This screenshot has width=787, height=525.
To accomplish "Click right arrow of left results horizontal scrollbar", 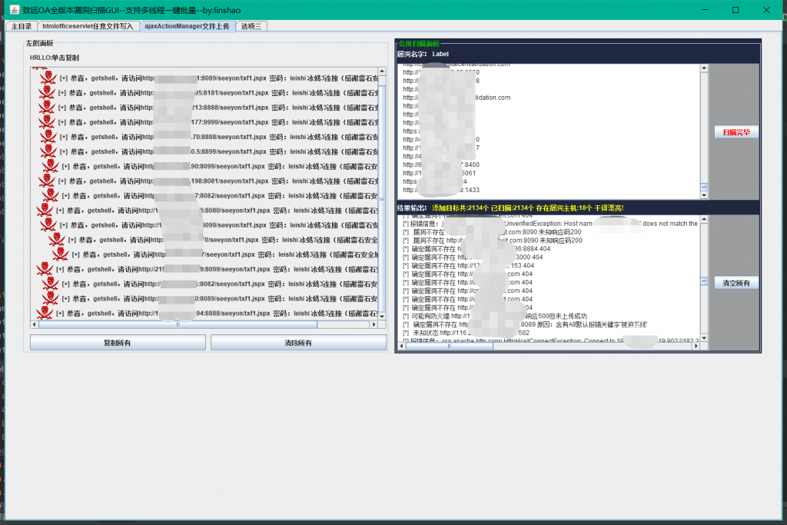I will [374, 324].
